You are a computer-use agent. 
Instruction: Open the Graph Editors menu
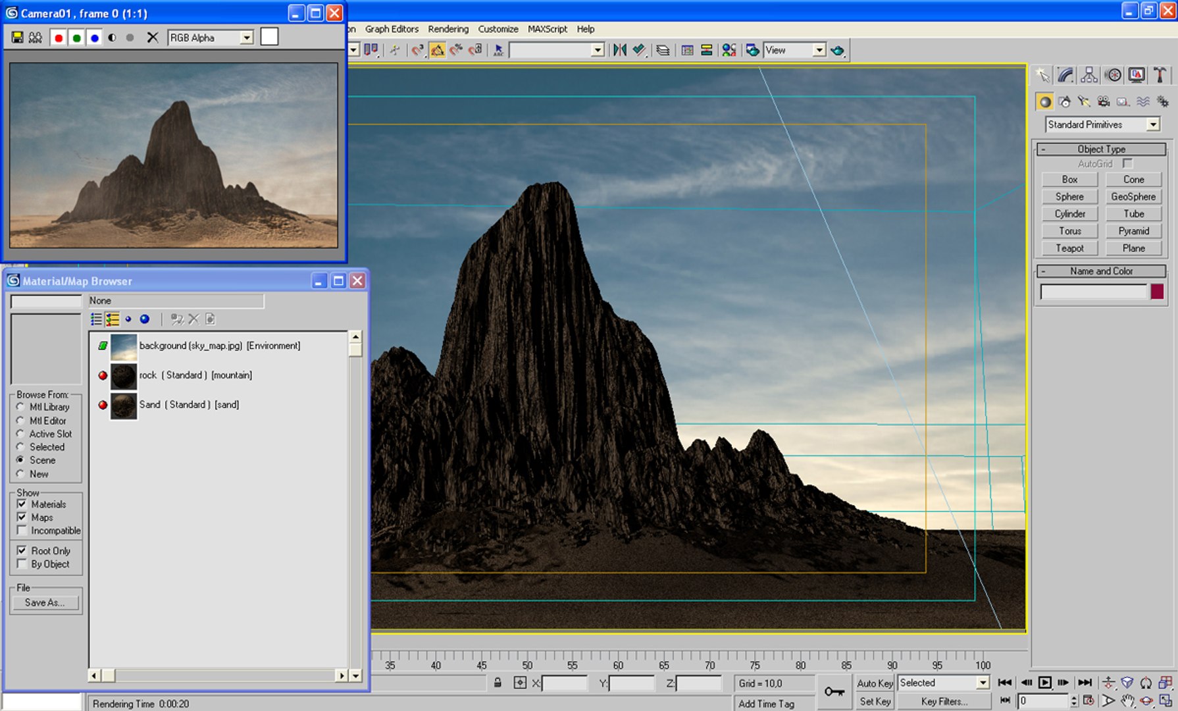[392, 29]
